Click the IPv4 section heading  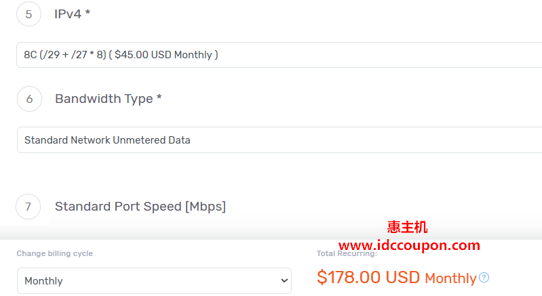[69, 14]
